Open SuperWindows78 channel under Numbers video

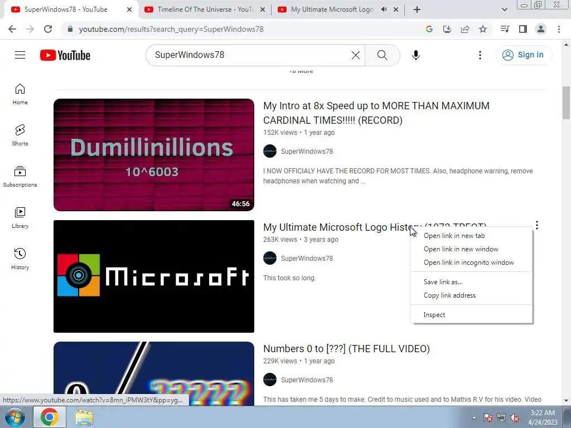tap(307, 380)
